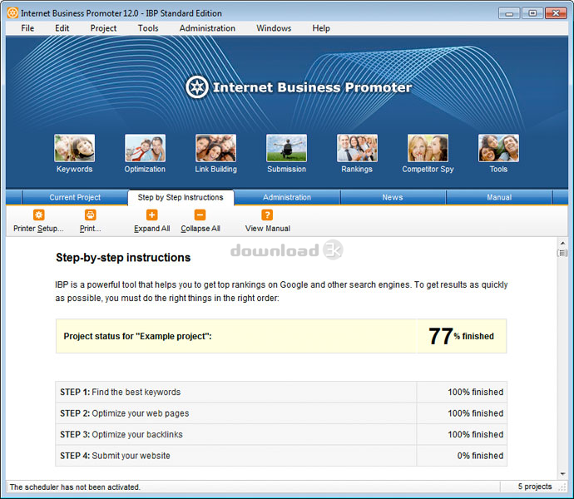574x499 pixels.
Task: Open the Tools menu in menu bar
Action: pos(148,28)
